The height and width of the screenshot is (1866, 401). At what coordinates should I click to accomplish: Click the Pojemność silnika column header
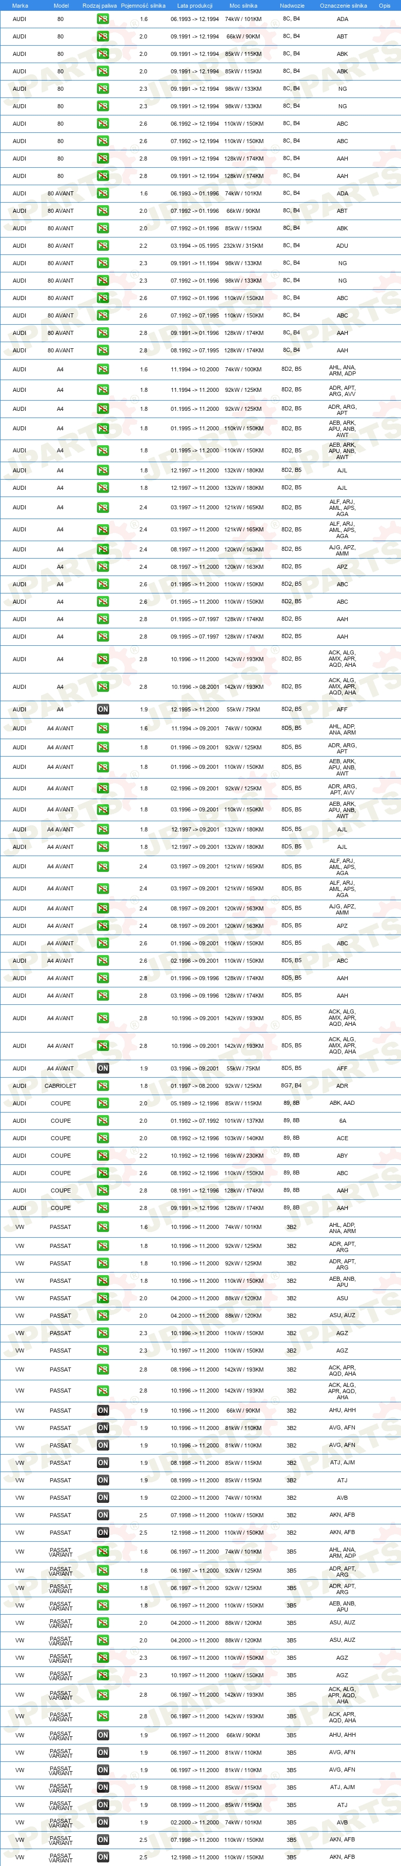[143, 5]
